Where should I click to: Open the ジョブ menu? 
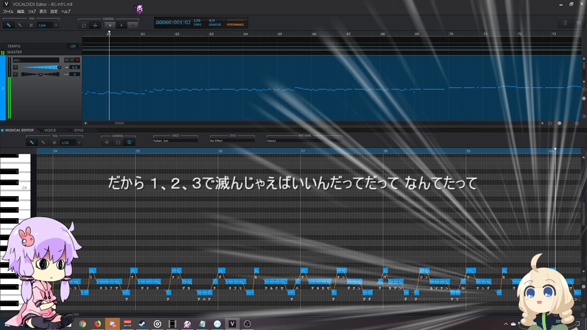coord(32,11)
